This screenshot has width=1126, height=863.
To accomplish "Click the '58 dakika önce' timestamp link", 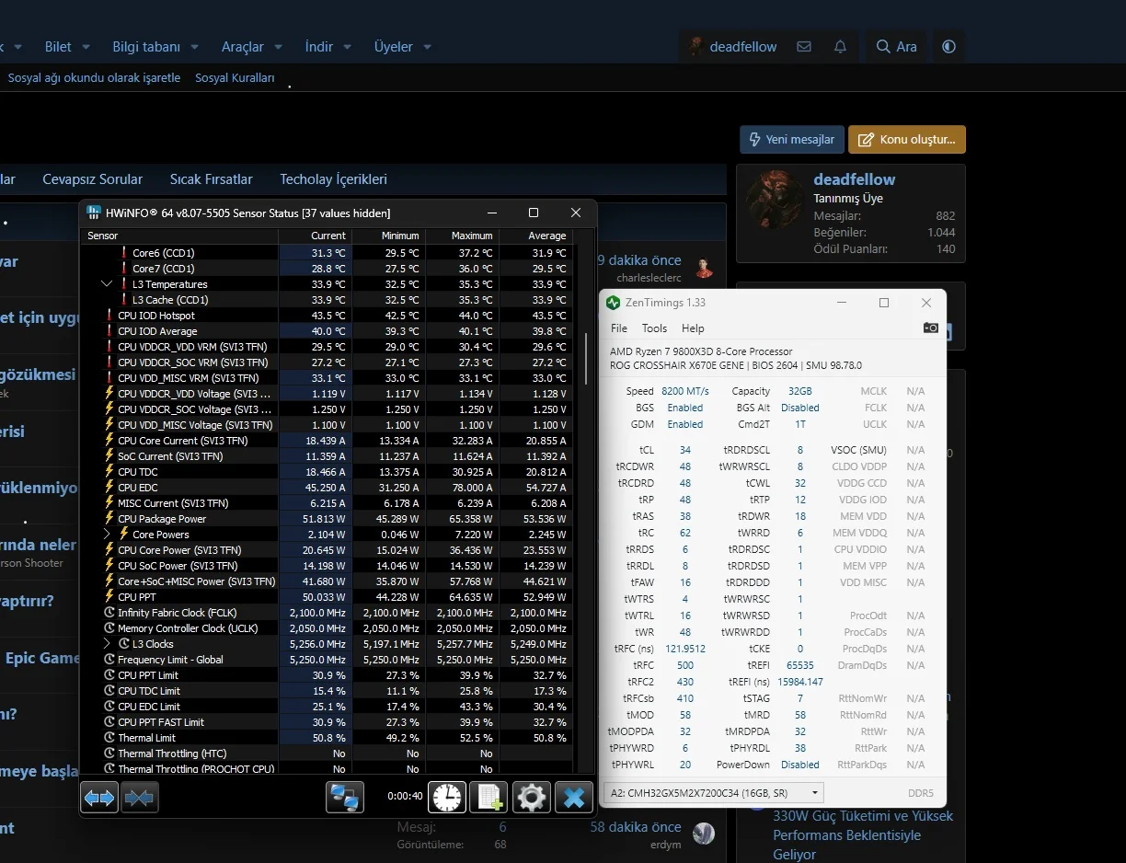I will click(636, 827).
